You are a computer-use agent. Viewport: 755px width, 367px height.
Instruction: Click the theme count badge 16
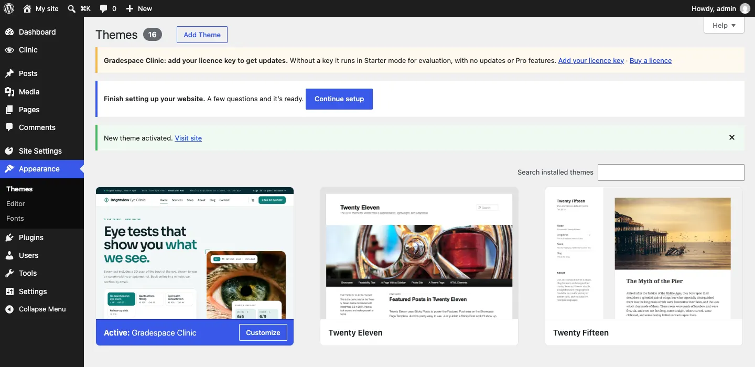click(153, 35)
